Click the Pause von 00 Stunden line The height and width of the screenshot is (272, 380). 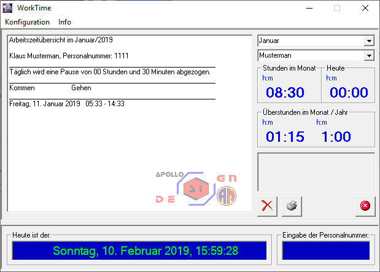[x=110, y=72]
